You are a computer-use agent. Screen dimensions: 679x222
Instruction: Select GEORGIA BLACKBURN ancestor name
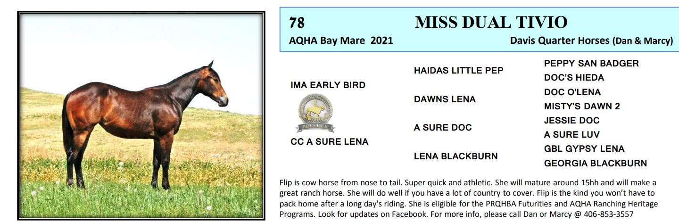(595, 164)
